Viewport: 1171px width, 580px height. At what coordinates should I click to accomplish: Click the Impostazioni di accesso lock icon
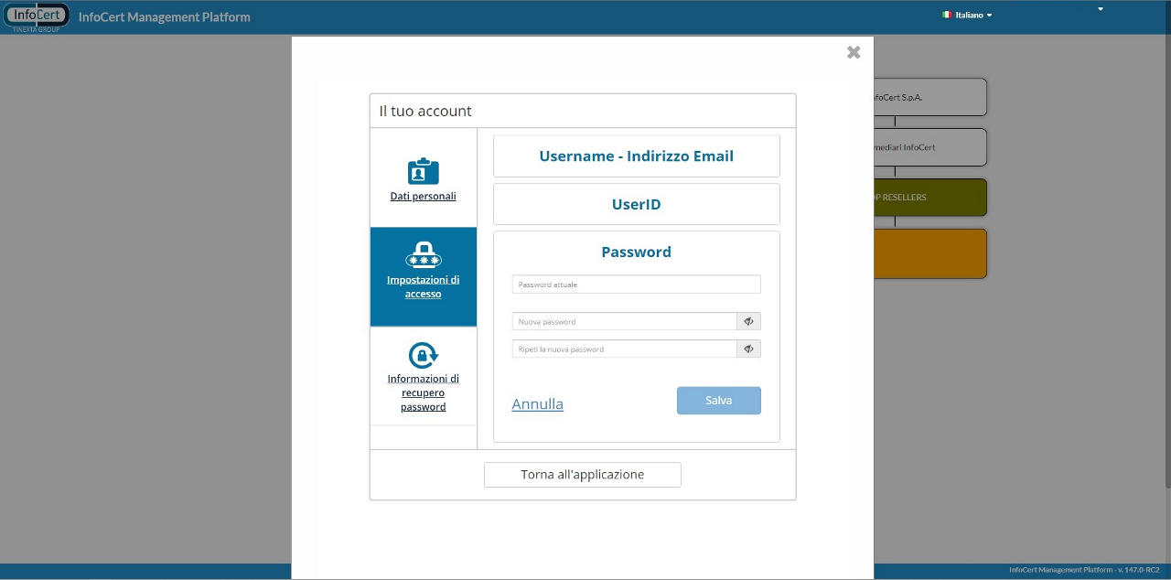pyautogui.click(x=423, y=254)
